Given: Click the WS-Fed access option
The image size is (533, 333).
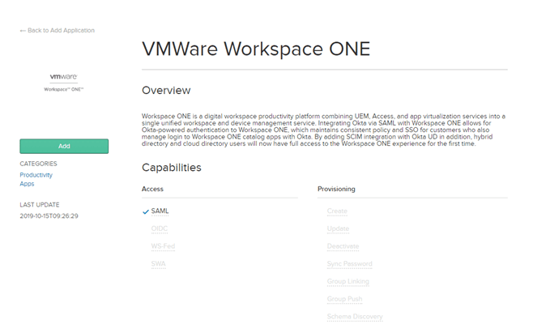Looking at the screenshot, I should point(163,246).
